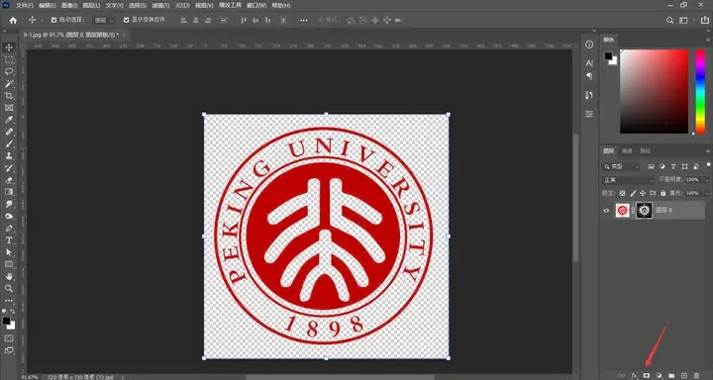Select the History Brush tool
This screenshot has width=713, height=380.
[9, 167]
